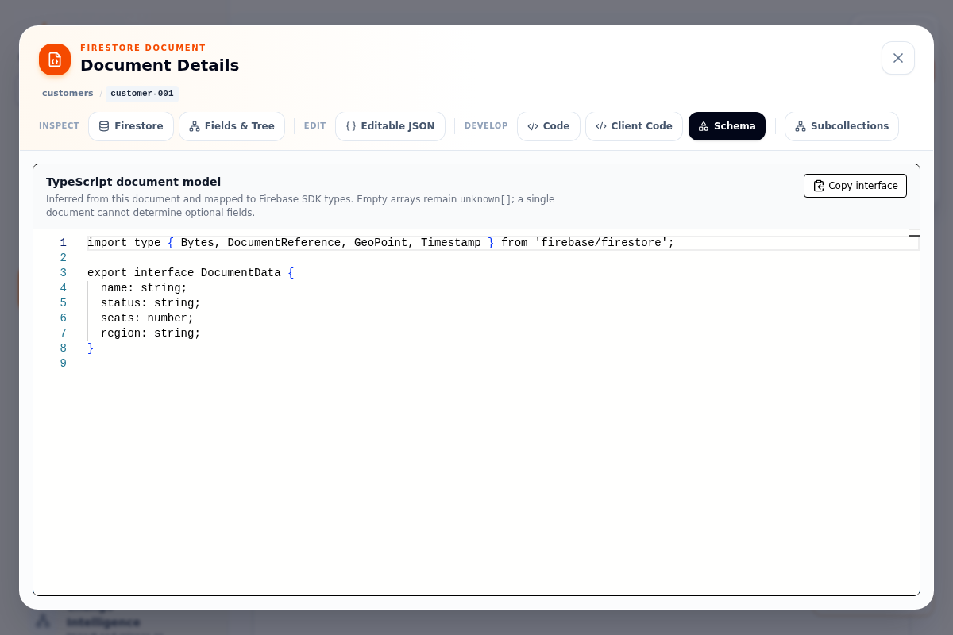Open the Firestore tab

pos(131,126)
